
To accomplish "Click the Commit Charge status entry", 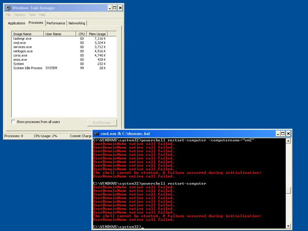I will tap(81, 136).
